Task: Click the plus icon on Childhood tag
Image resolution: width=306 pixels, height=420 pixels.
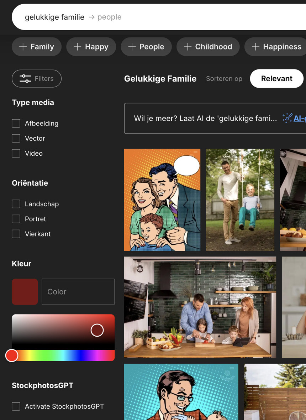Action: tap(188, 47)
